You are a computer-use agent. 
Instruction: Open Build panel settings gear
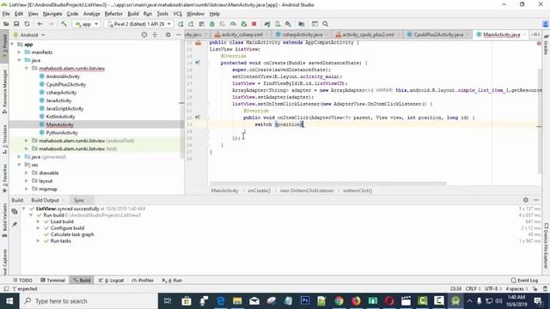pos(525,200)
